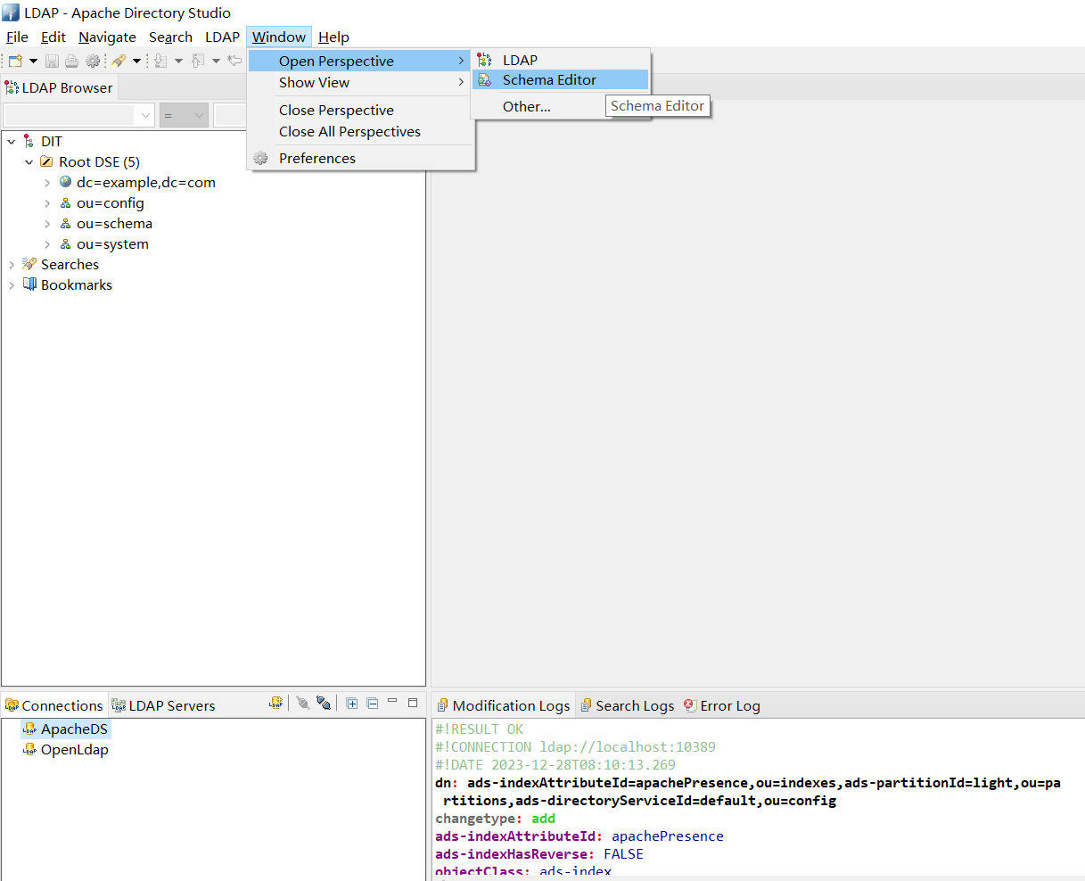Select the ou=schema entry in tree
The width and height of the screenshot is (1085, 881).
(x=114, y=224)
